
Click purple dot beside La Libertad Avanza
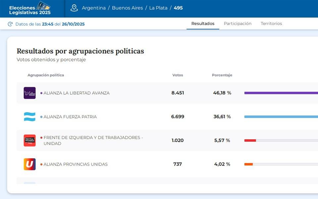[41, 93]
